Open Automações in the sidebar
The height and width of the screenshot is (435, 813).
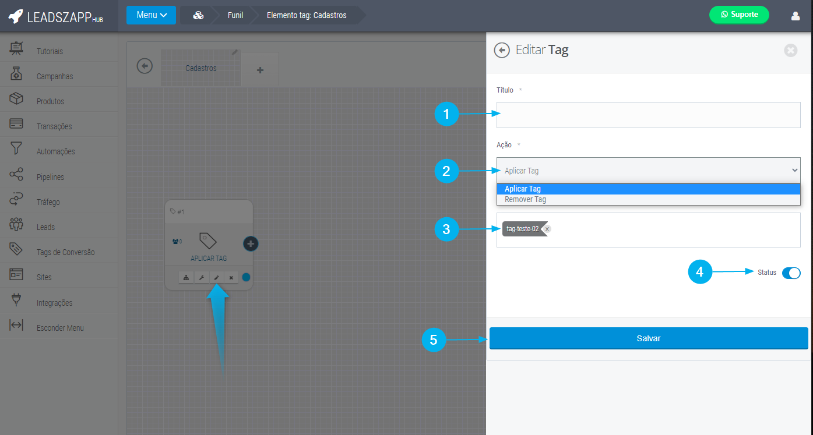pos(56,151)
